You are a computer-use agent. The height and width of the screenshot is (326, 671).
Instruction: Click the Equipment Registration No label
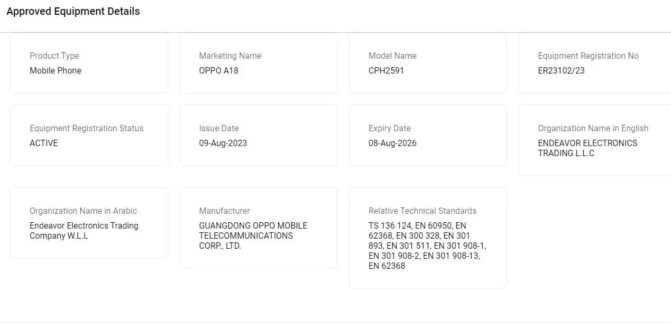(x=588, y=56)
